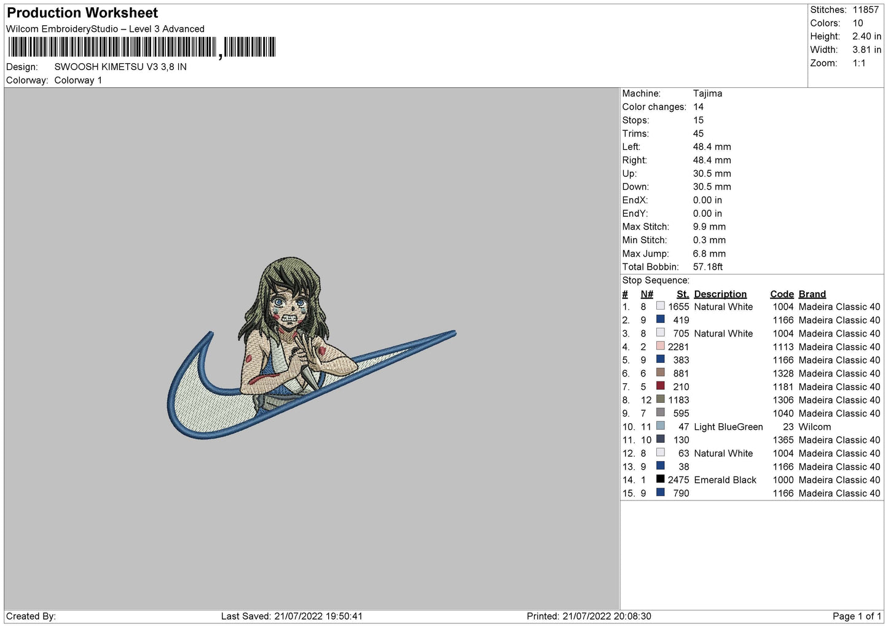Viewport: 888px width, 627px height.
Task: Click the Zoom value 1:1
Action: tap(859, 63)
